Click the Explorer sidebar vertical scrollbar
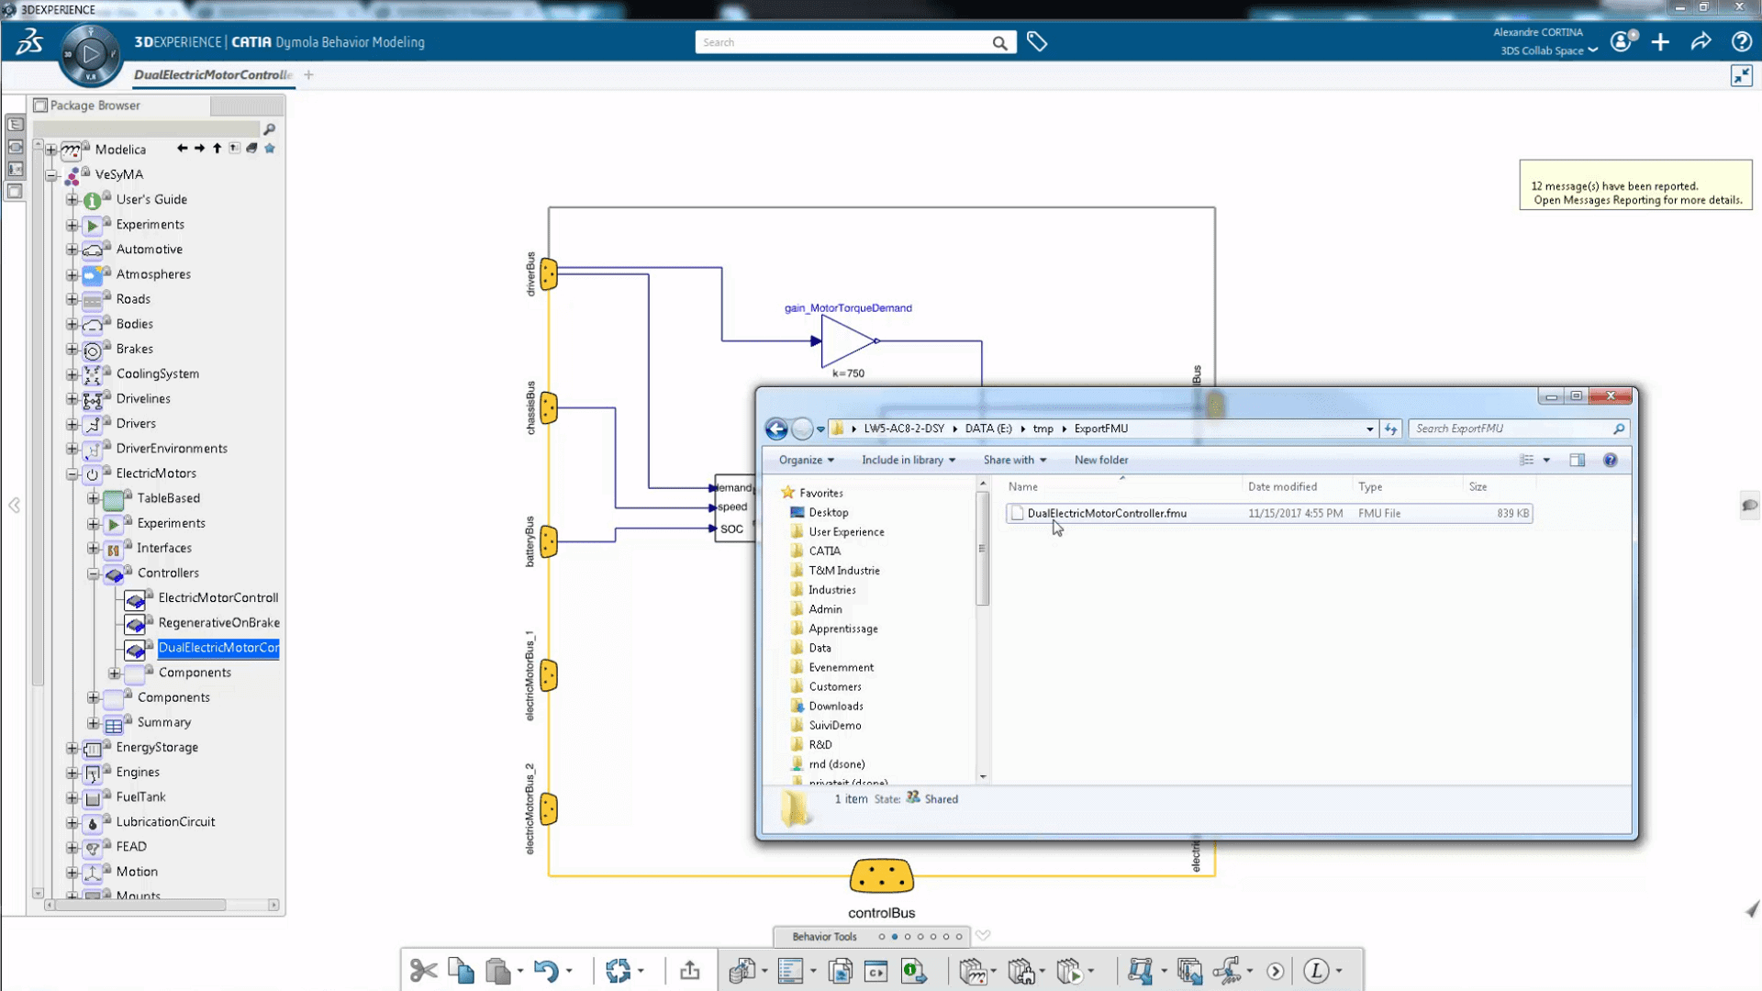 (x=983, y=547)
